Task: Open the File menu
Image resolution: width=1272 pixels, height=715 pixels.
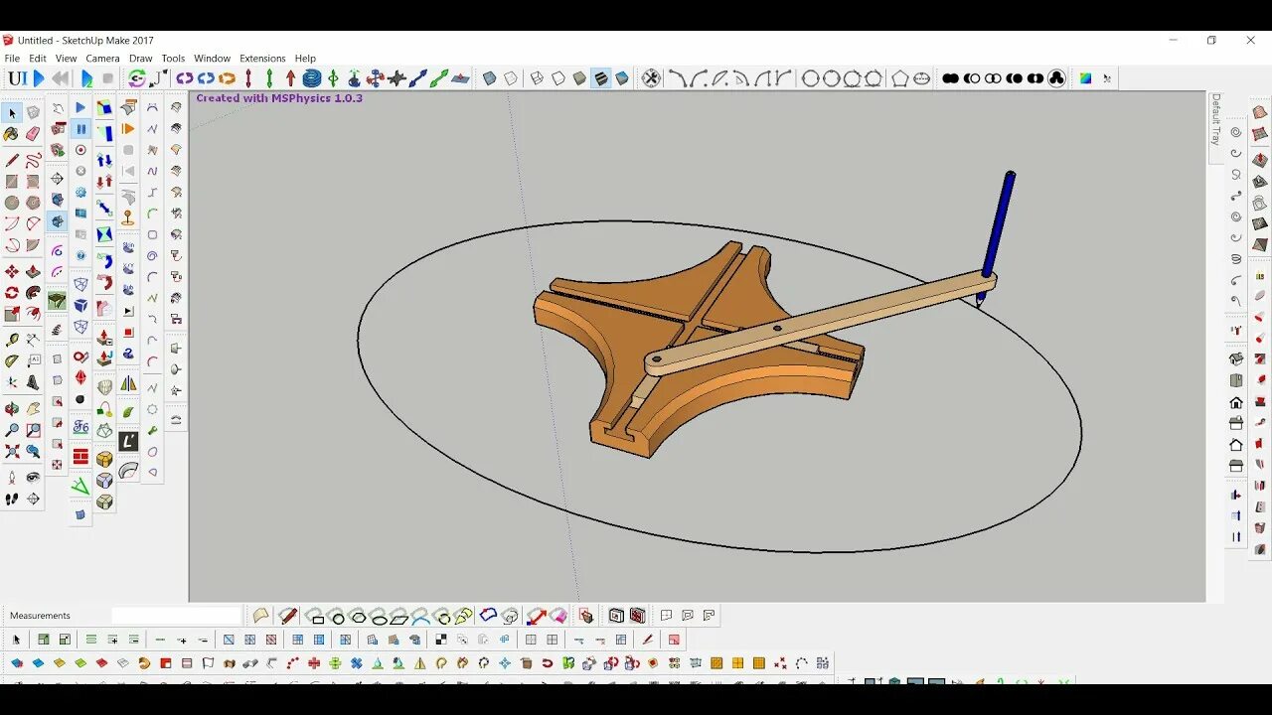Action: point(12,59)
